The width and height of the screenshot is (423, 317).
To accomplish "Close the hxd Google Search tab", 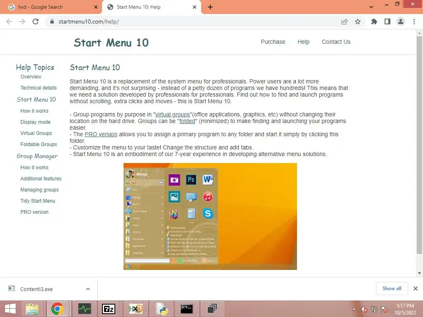I will [96, 7].
